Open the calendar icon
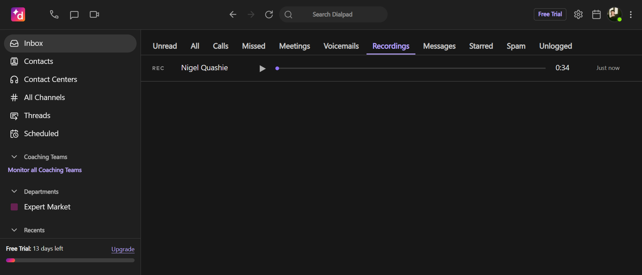This screenshot has height=275, width=642. [x=596, y=14]
